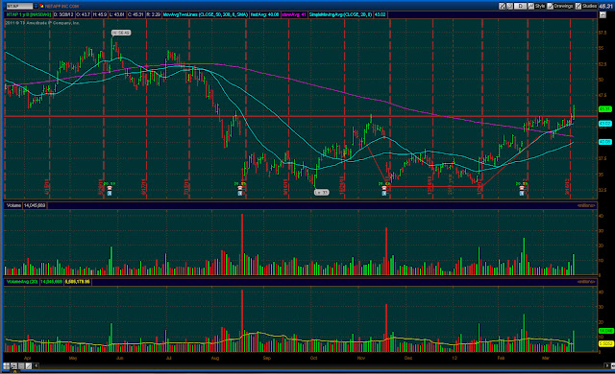Click the SimpleMovingAvg study label
This screenshot has height=374, width=615.
click(340, 14)
